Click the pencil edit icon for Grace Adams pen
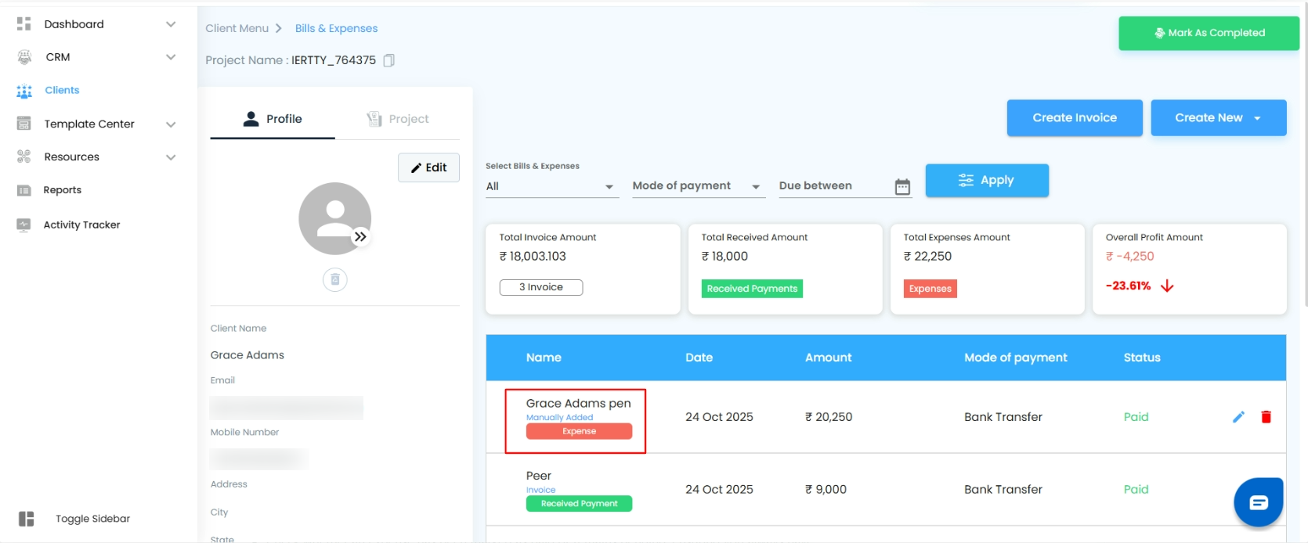1308x543 pixels. (x=1238, y=417)
